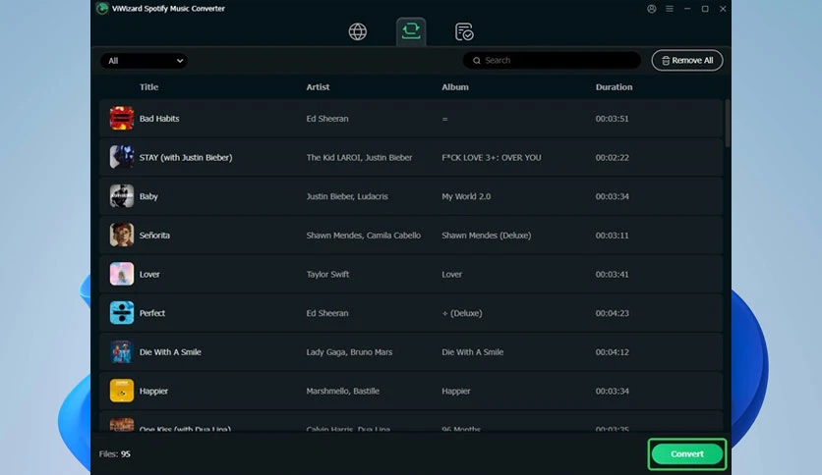Click duration 00:02:22
822x475 pixels.
click(612, 157)
